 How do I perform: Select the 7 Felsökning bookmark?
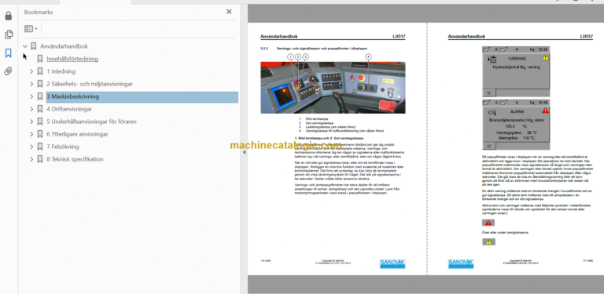(x=63, y=147)
